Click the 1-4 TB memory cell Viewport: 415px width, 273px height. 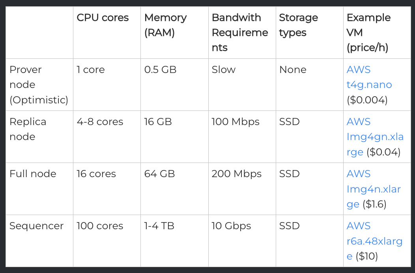[x=159, y=226]
